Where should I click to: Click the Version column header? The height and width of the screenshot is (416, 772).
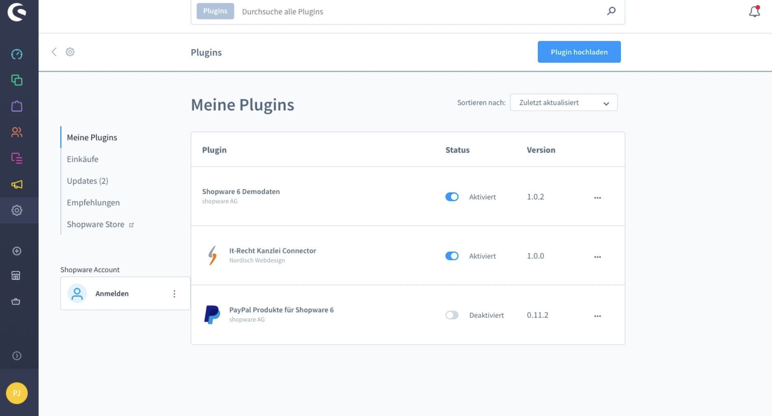541,150
